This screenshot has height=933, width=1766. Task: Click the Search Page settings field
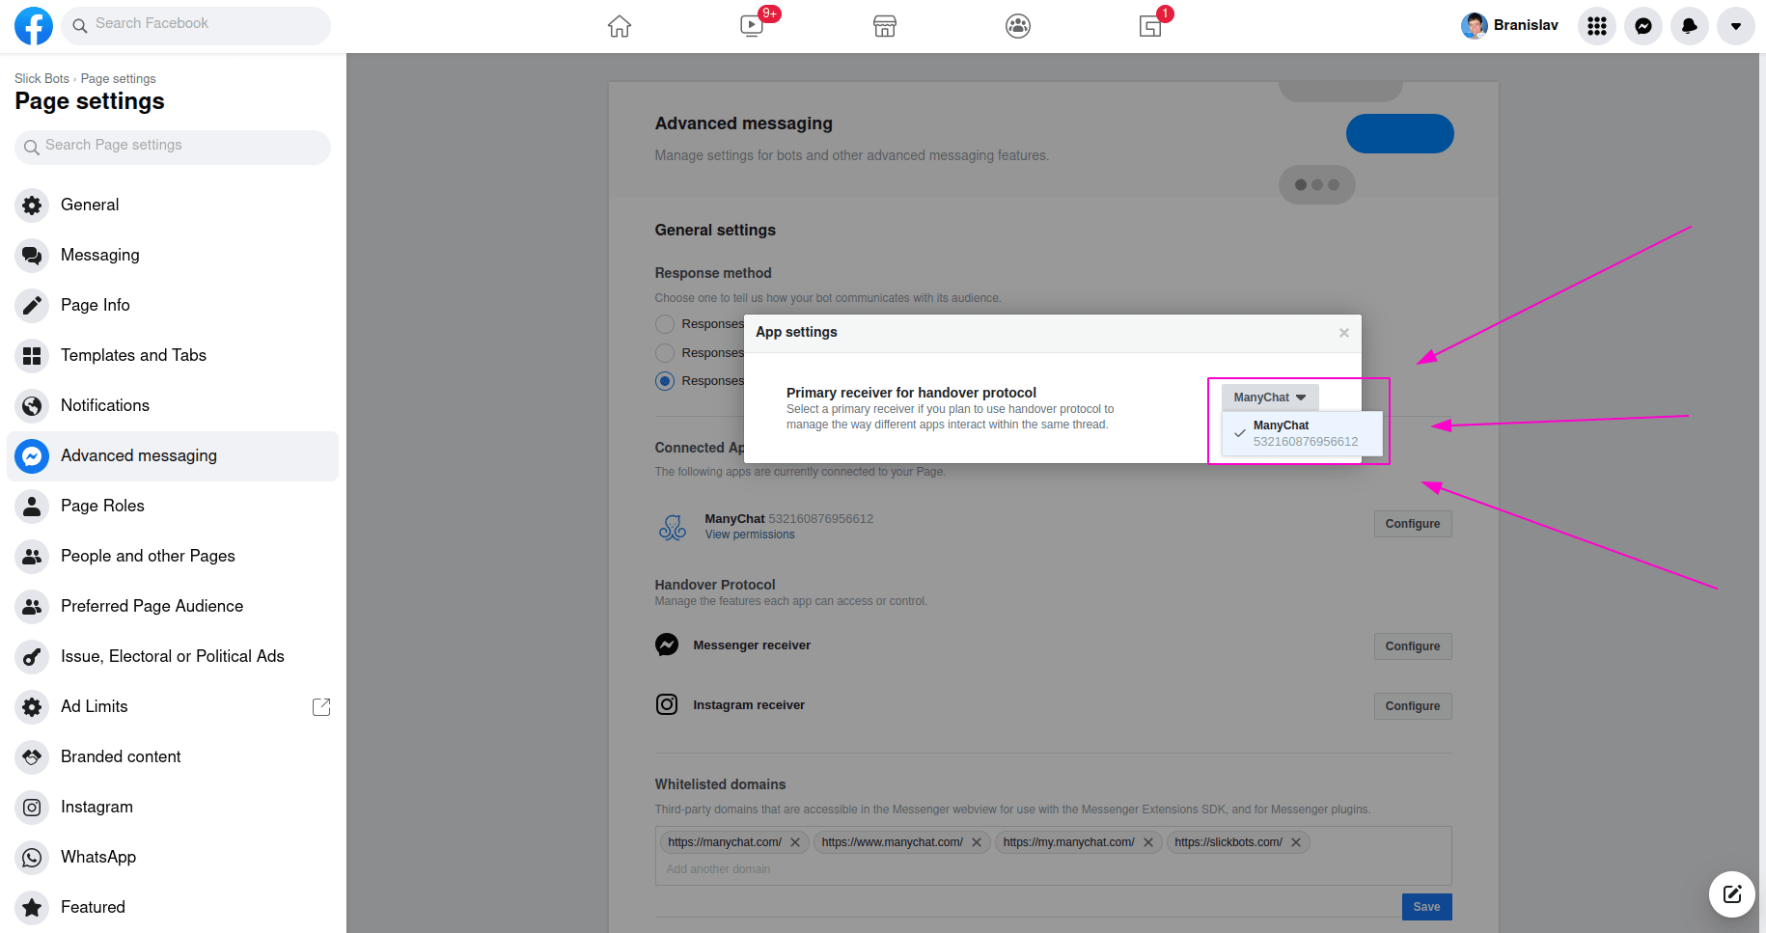(x=173, y=146)
